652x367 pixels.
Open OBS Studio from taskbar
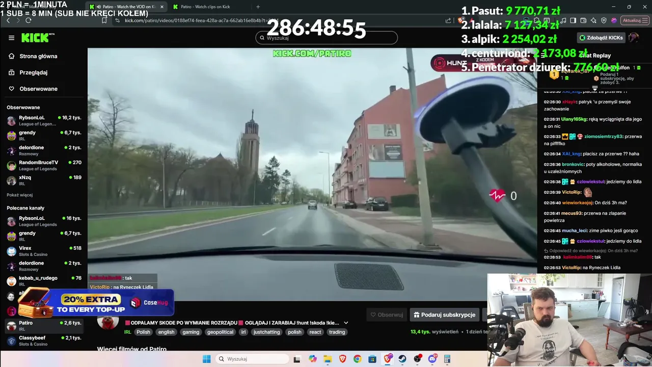[417, 359]
